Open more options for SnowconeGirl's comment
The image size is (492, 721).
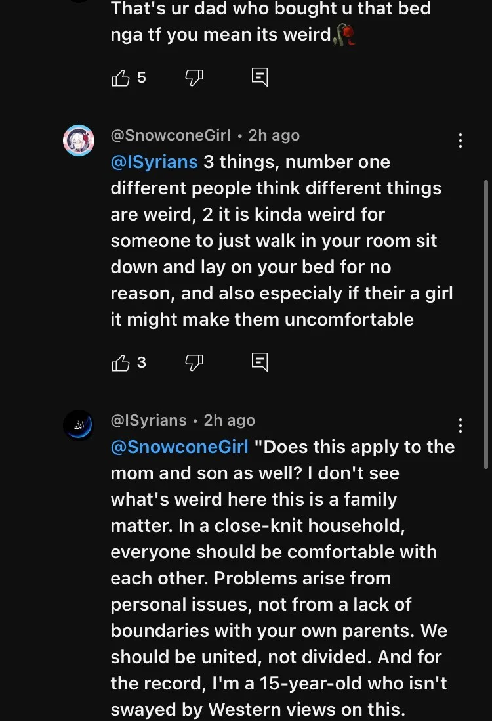[461, 141]
